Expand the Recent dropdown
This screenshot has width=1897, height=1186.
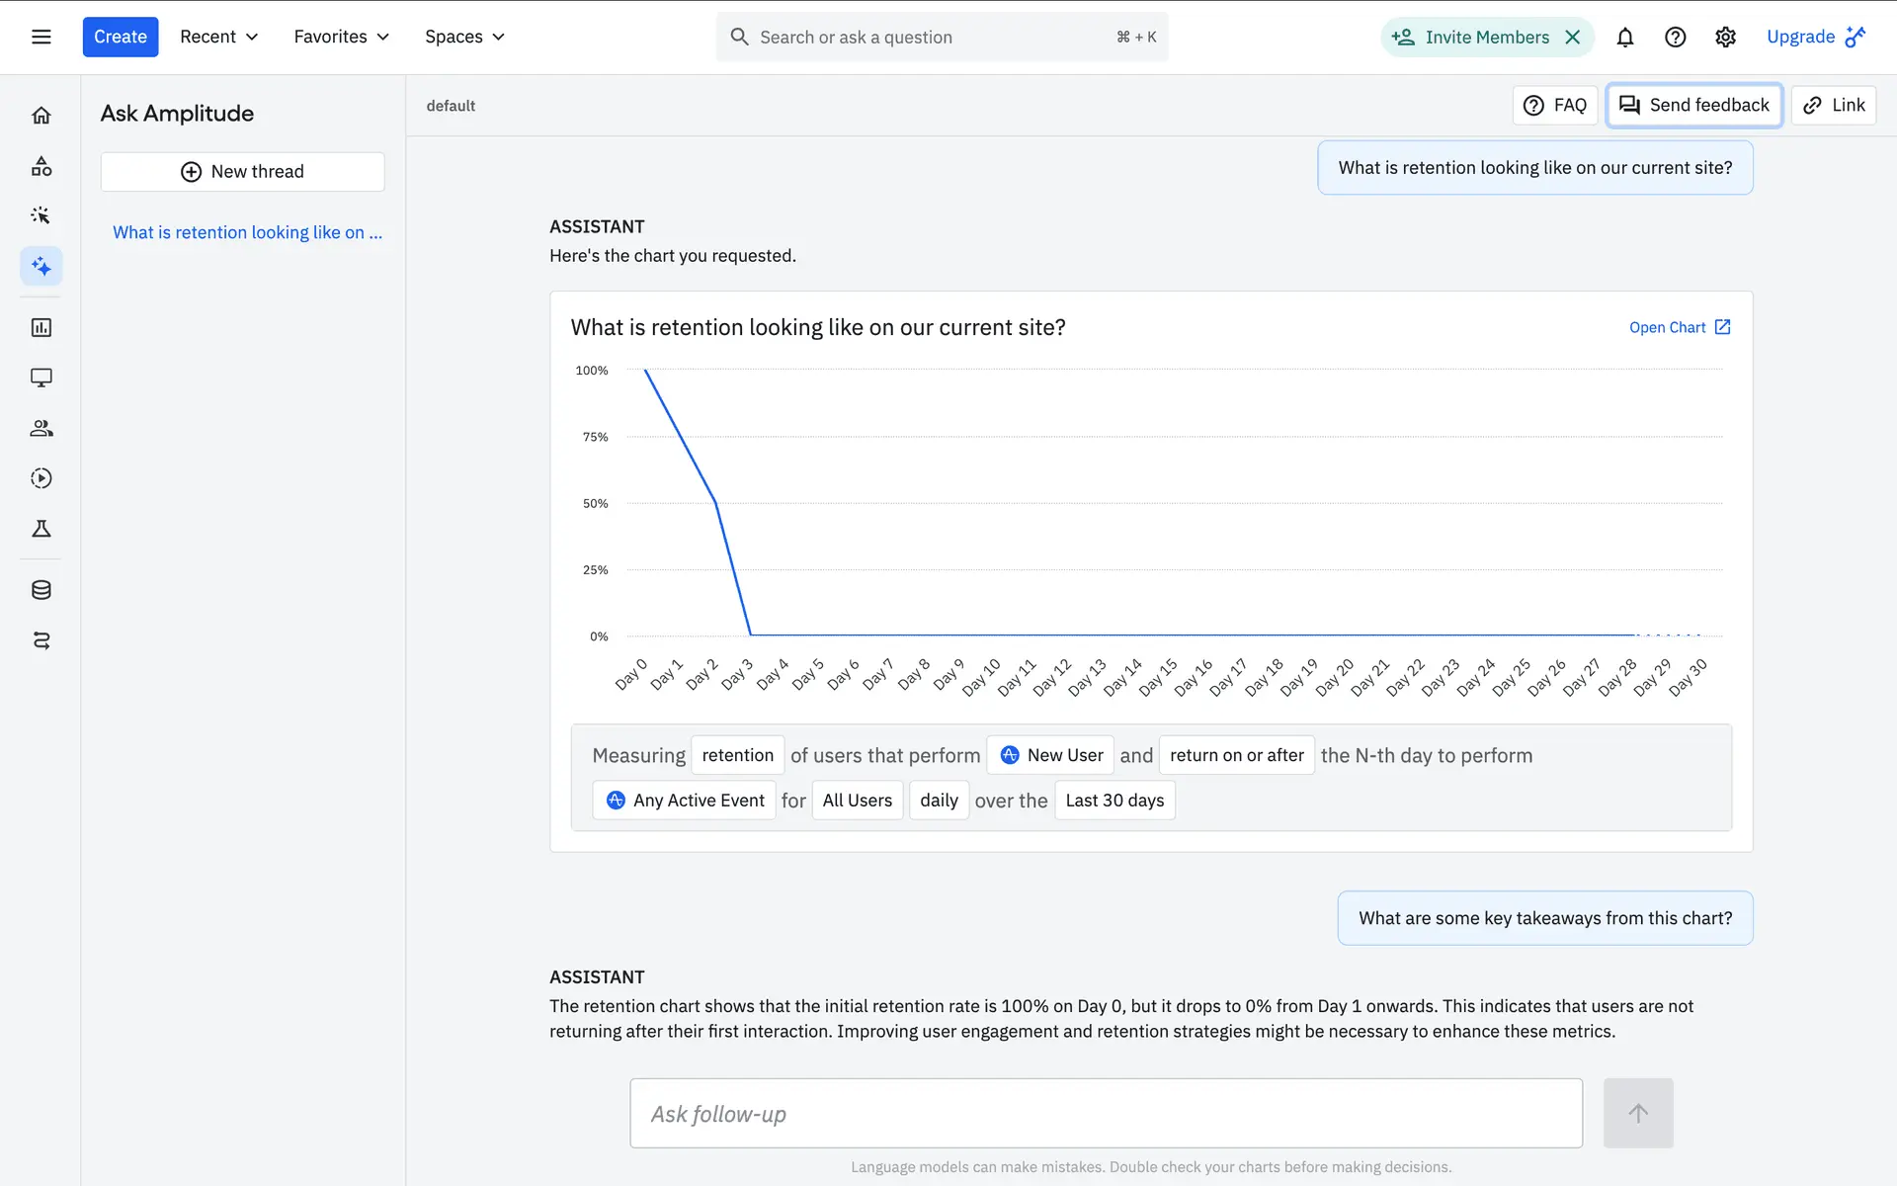[218, 37]
